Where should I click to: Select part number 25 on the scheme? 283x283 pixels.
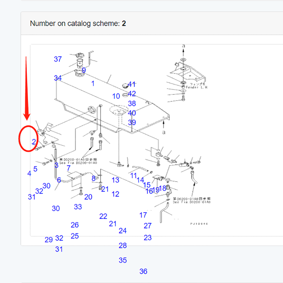click(75, 236)
